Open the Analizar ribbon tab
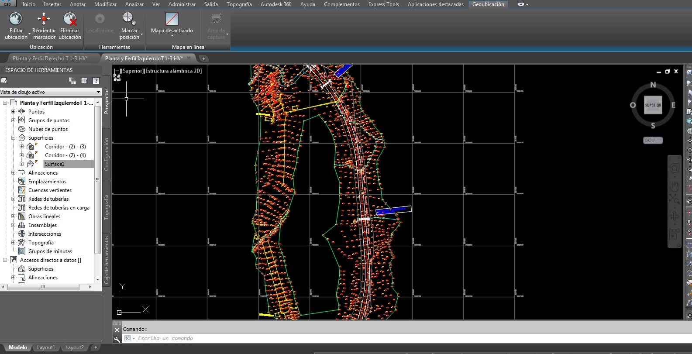This screenshot has width=692, height=354. [134, 4]
